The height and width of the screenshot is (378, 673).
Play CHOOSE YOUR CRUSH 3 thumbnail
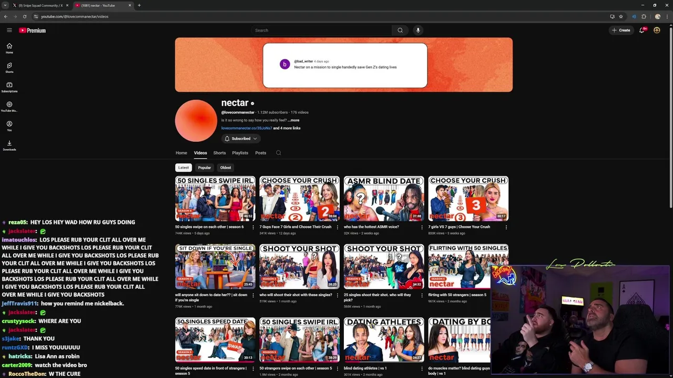[x=468, y=198]
